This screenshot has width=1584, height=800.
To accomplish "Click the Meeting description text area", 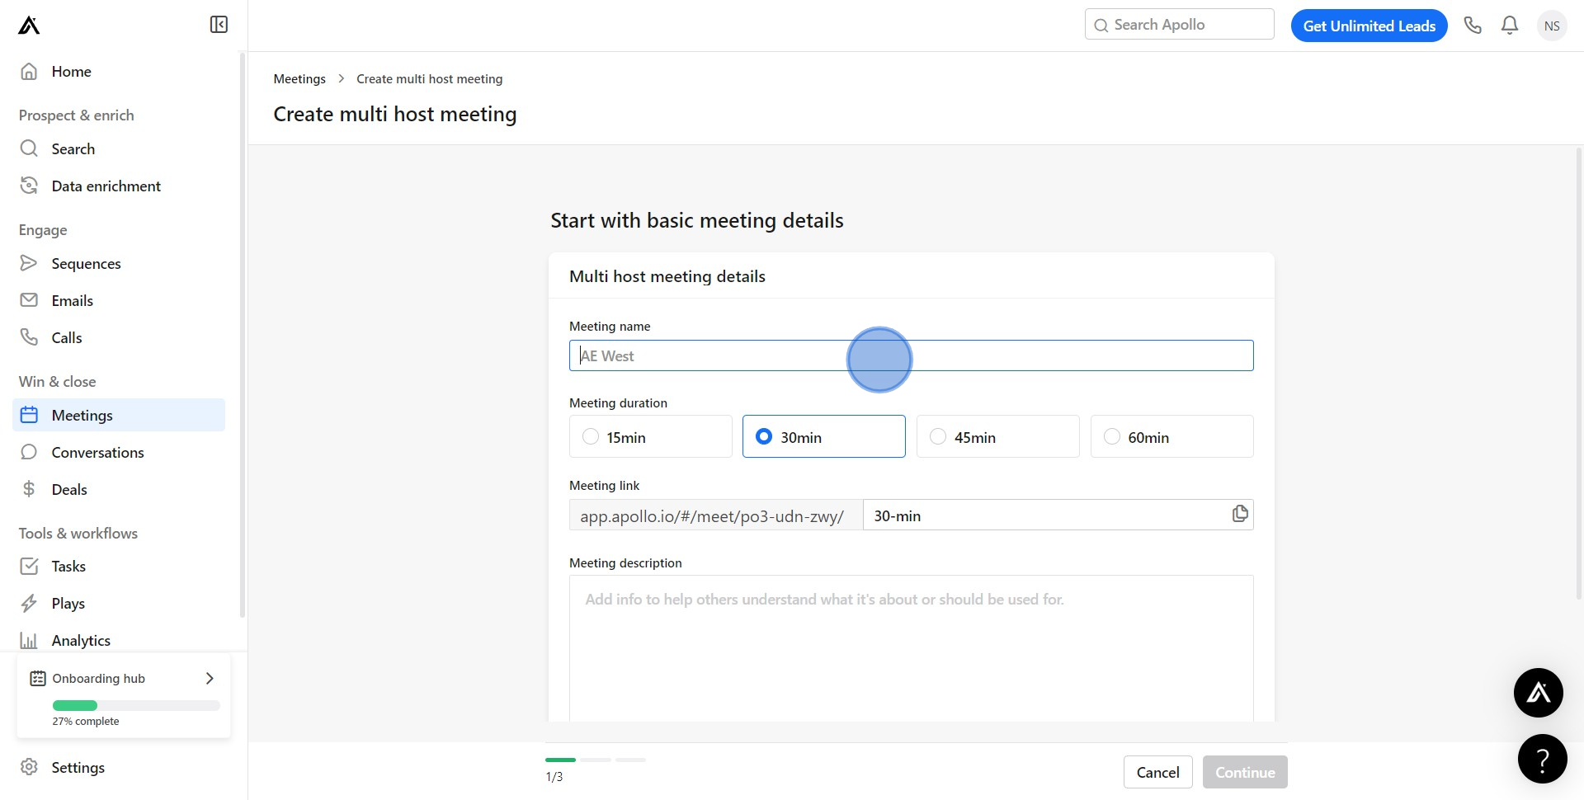I will point(911,648).
